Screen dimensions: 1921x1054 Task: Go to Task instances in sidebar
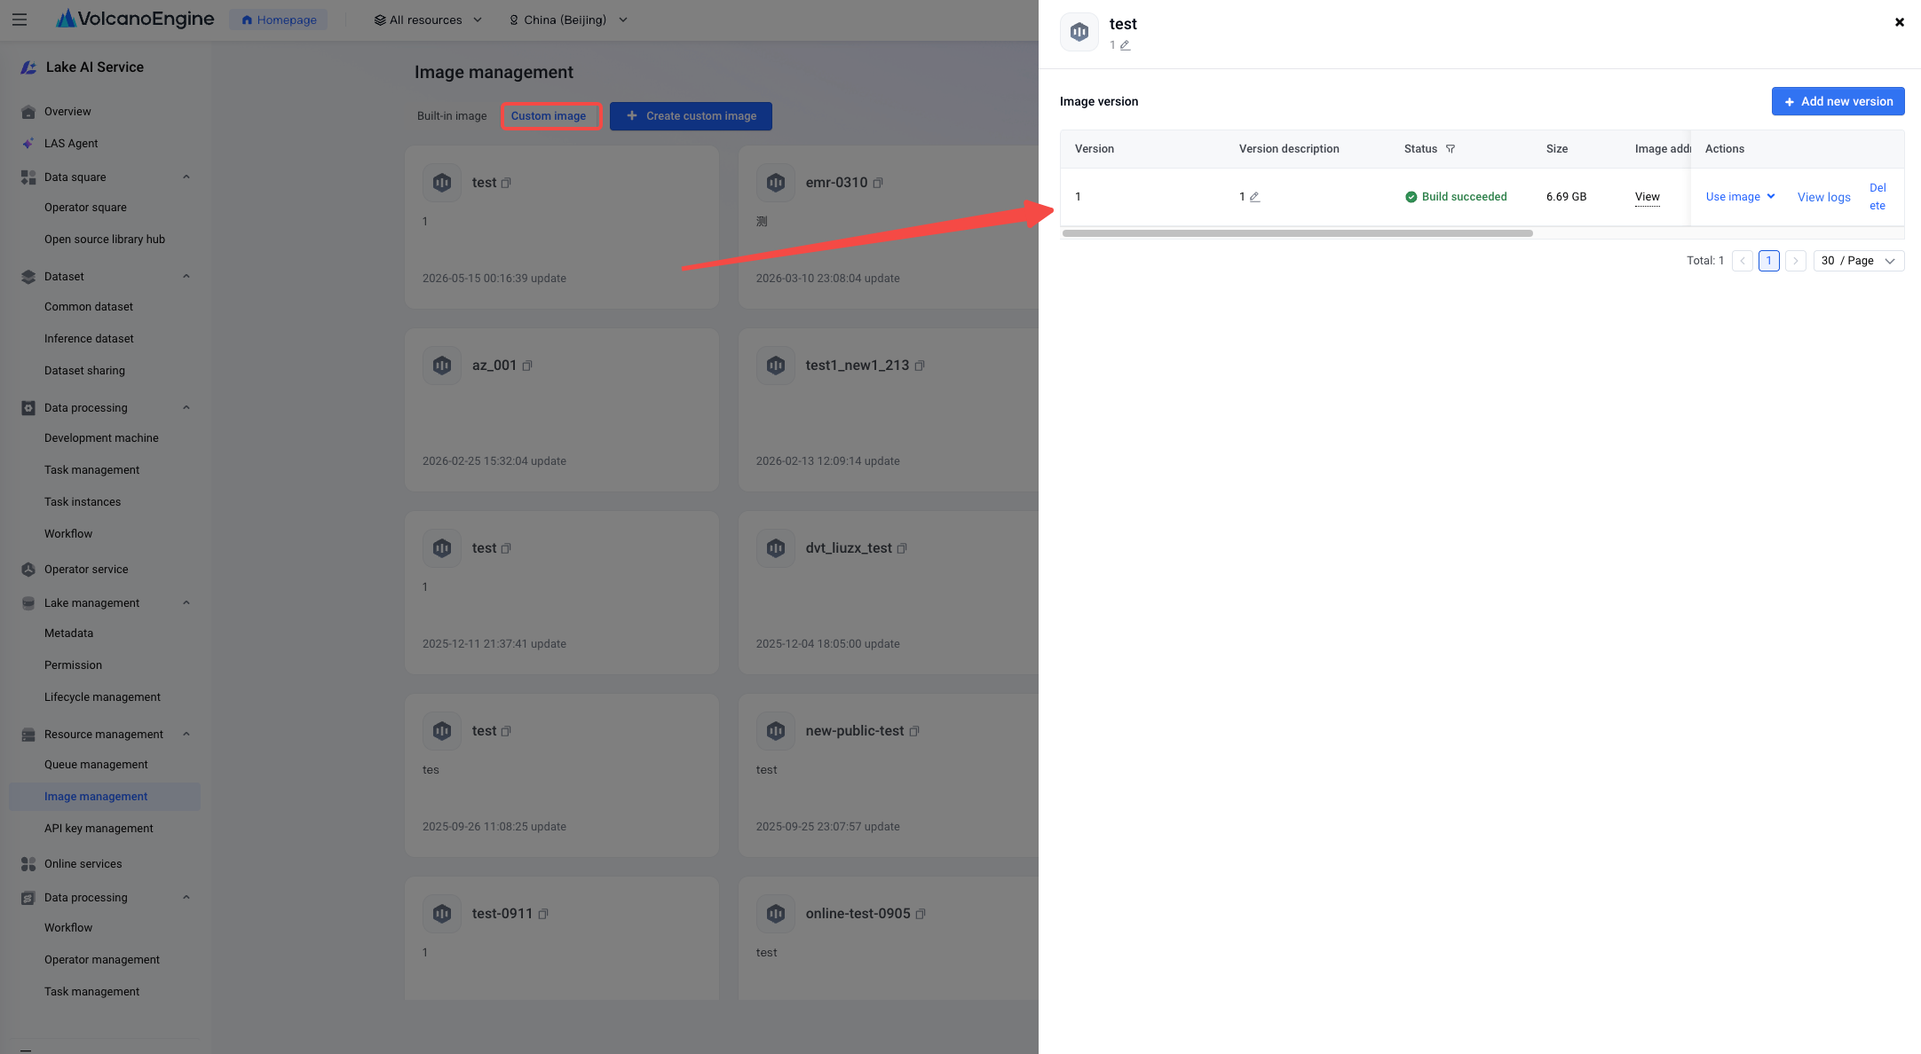[83, 502]
